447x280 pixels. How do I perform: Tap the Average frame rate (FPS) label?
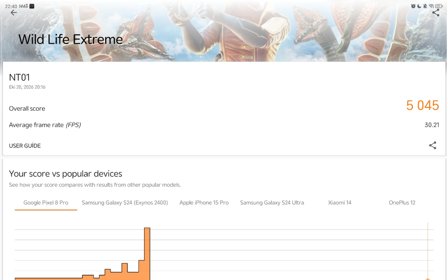point(45,125)
